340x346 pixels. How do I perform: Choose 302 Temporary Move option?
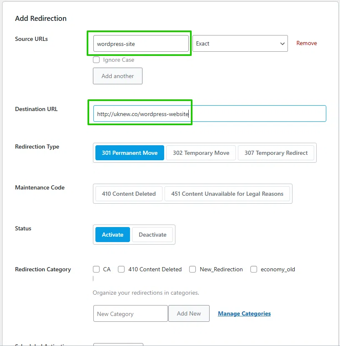coord(201,153)
